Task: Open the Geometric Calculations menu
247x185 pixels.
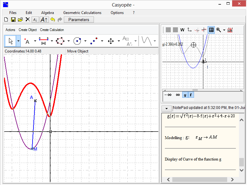Action: click(x=82, y=13)
